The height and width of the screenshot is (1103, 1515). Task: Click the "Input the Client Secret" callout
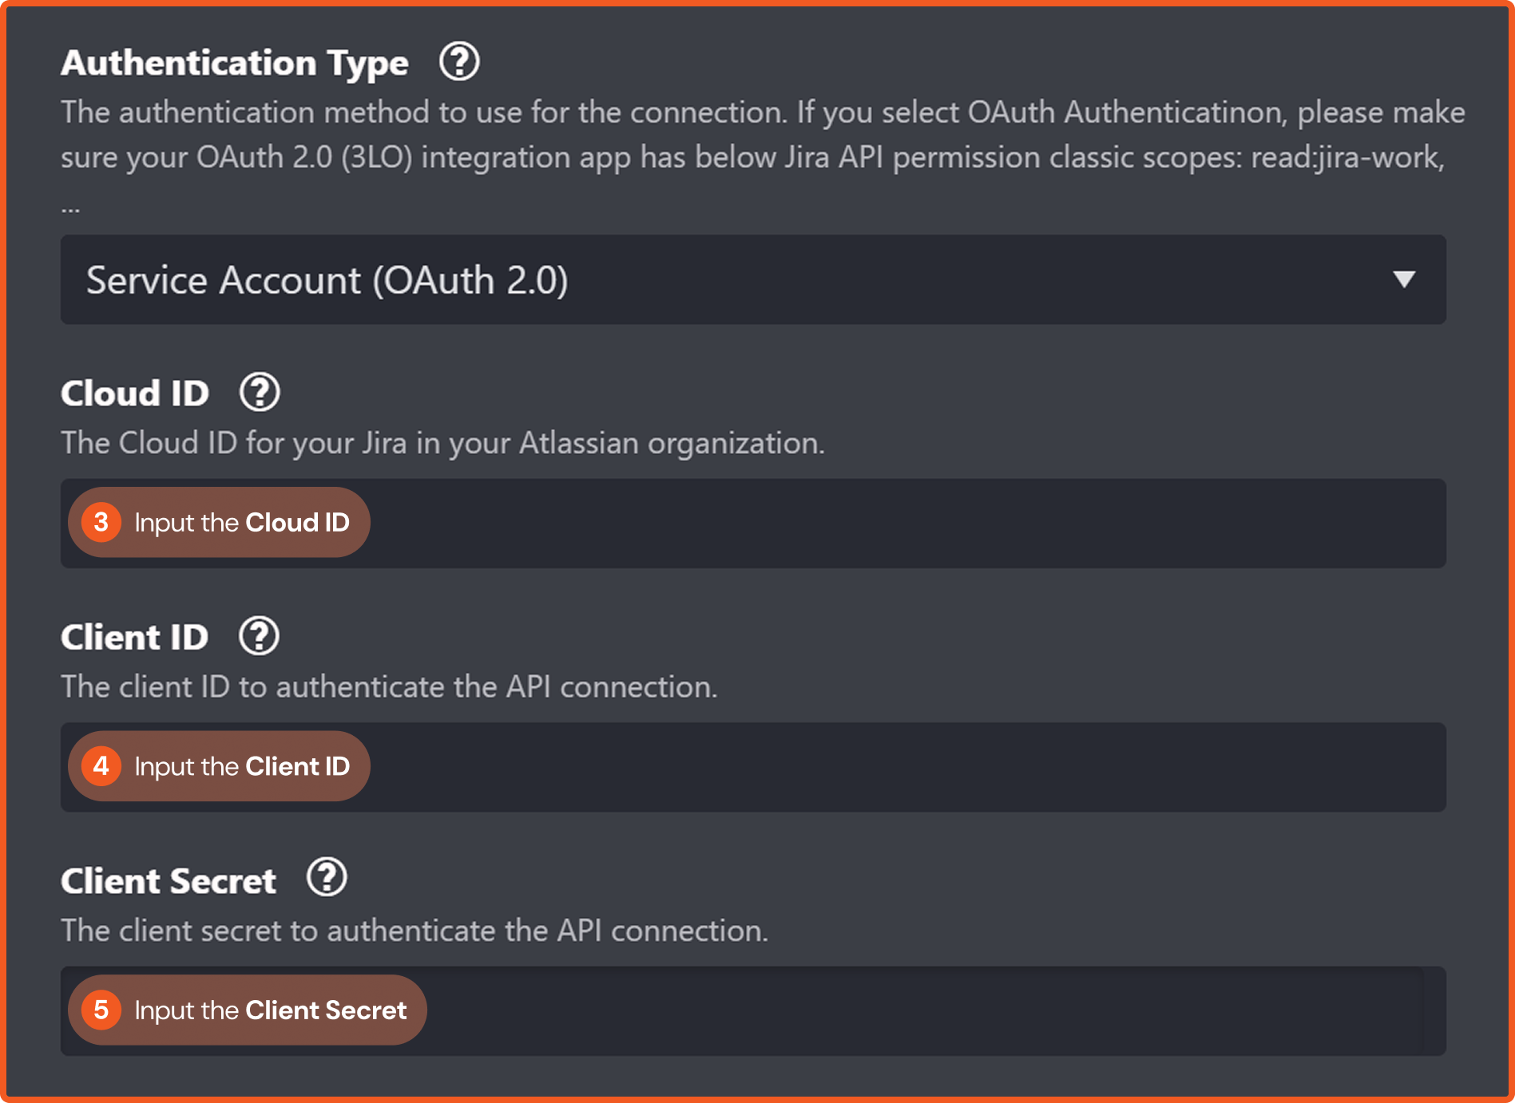coord(270,1010)
